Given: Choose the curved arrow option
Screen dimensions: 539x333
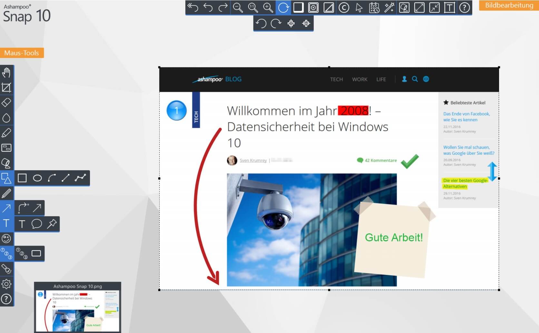Looking at the screenshot, I should click(23, 208).
